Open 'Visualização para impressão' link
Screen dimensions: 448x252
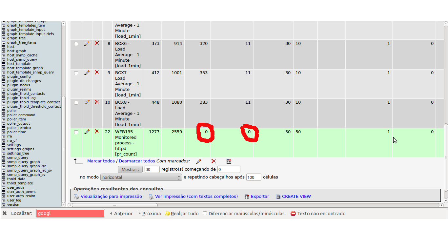tap(111, 197)
